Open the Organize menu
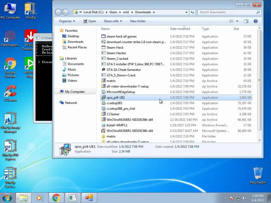Viewport: 271px width, 203px height. (x=67, y=21)
